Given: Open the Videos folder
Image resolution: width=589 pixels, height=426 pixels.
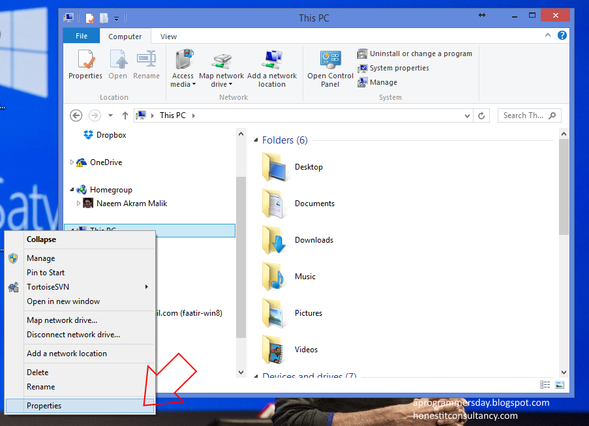Looking at the screenshot, I should [x=290, y=350].
